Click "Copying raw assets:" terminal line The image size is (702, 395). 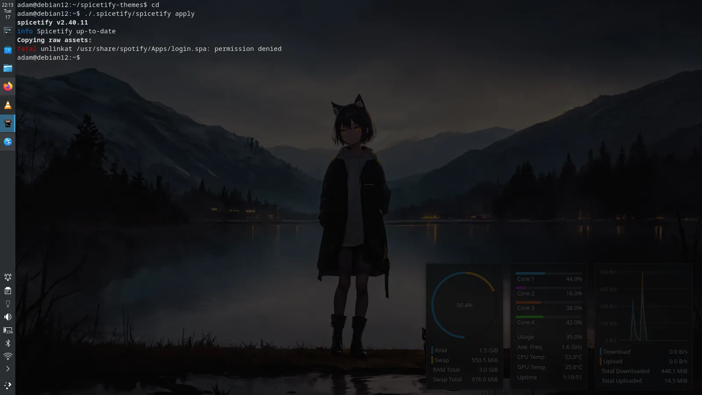click(x=54, y=40)
